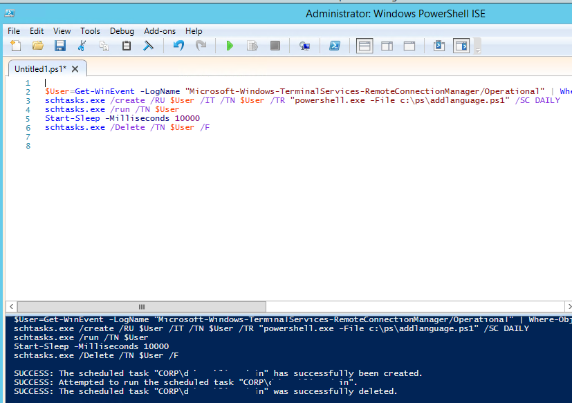Screen dimensions: 572x403
Task: Open the File menu
Action: click(x=14, y=31)
